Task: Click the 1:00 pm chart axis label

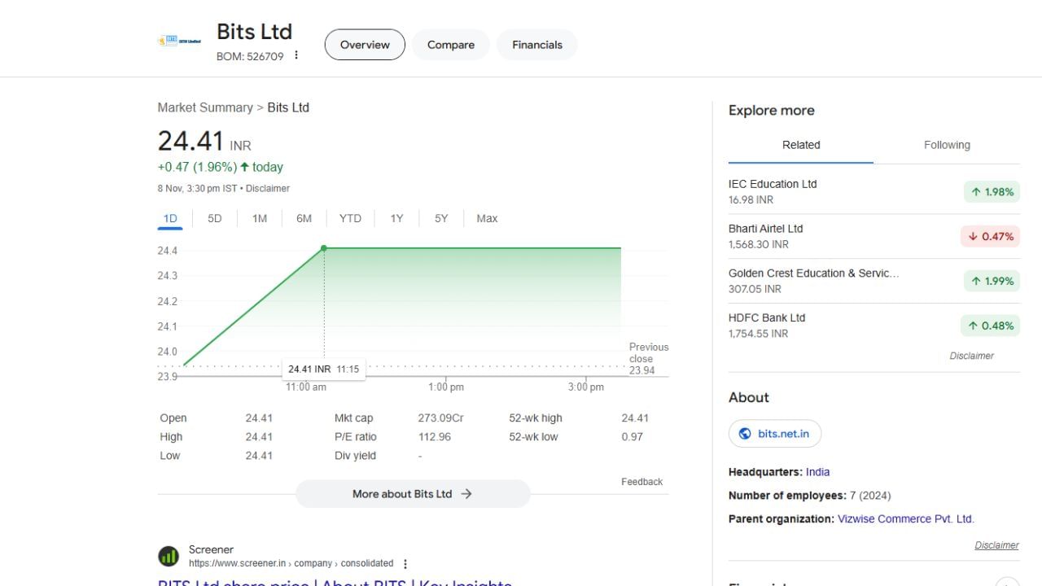Action: pyautogui.click(x=446, y=387)
